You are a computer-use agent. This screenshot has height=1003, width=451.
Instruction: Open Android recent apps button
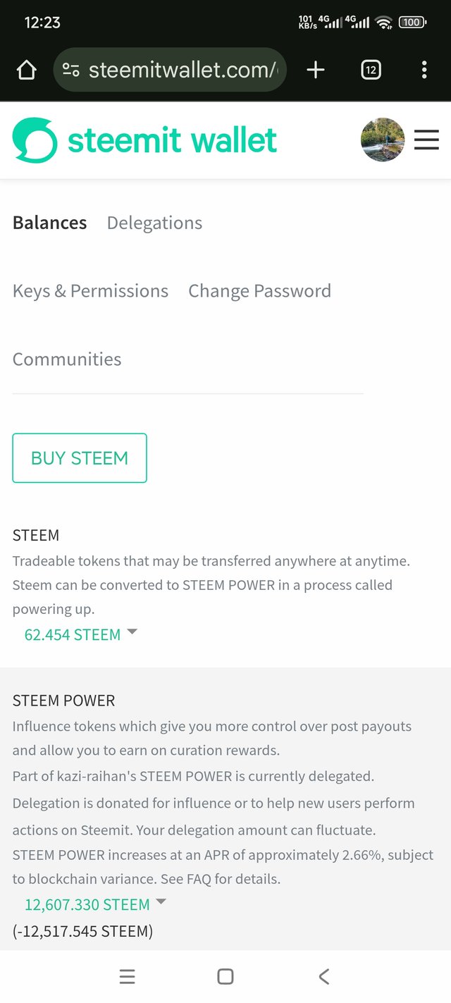(x=127, y=976)
